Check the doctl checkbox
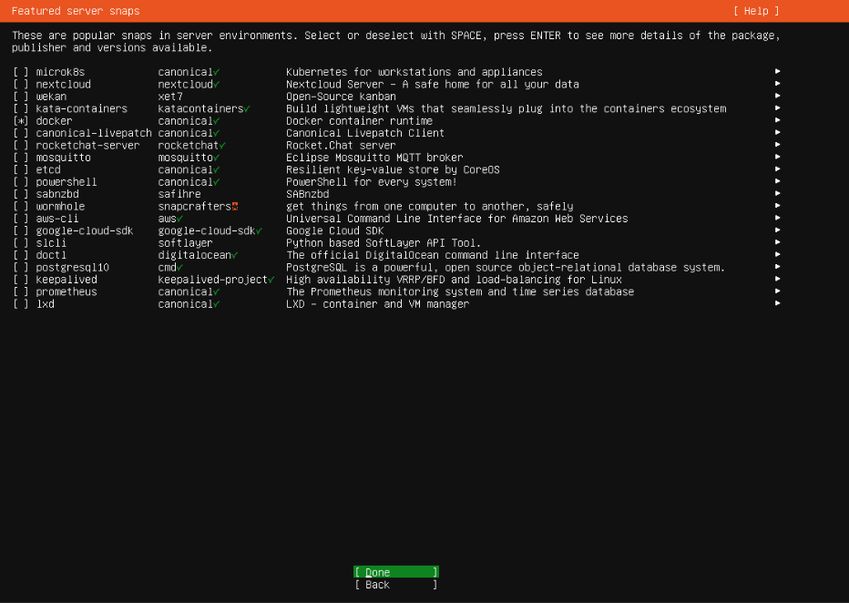Image resolution: width=849 pixels, height=603 pixels. pos(21,255)
